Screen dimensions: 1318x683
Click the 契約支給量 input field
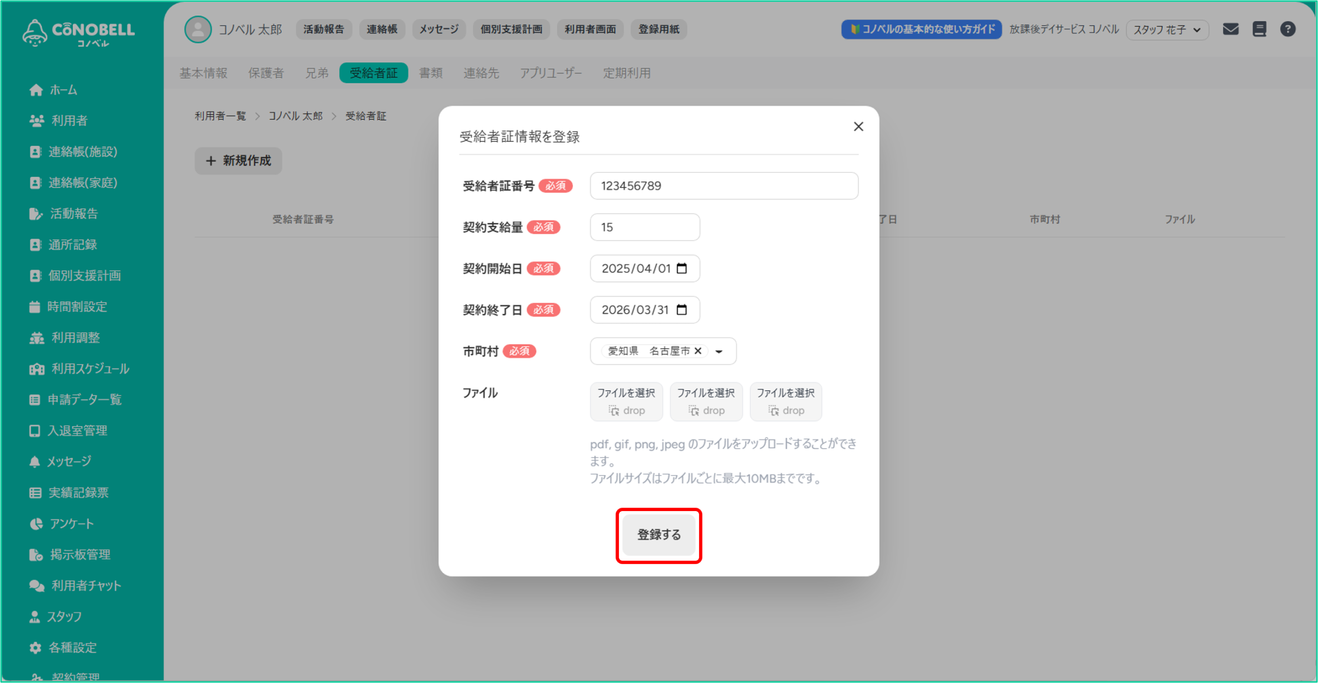pos(645,227)
